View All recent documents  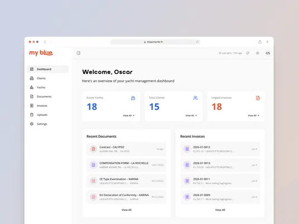click(x=127, y=210)
